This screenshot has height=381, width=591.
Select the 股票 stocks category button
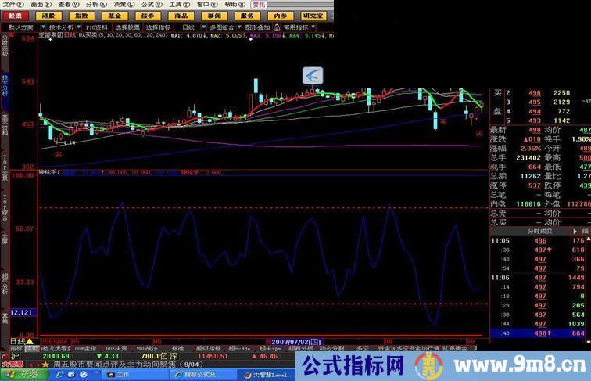[x=16, y=15]
